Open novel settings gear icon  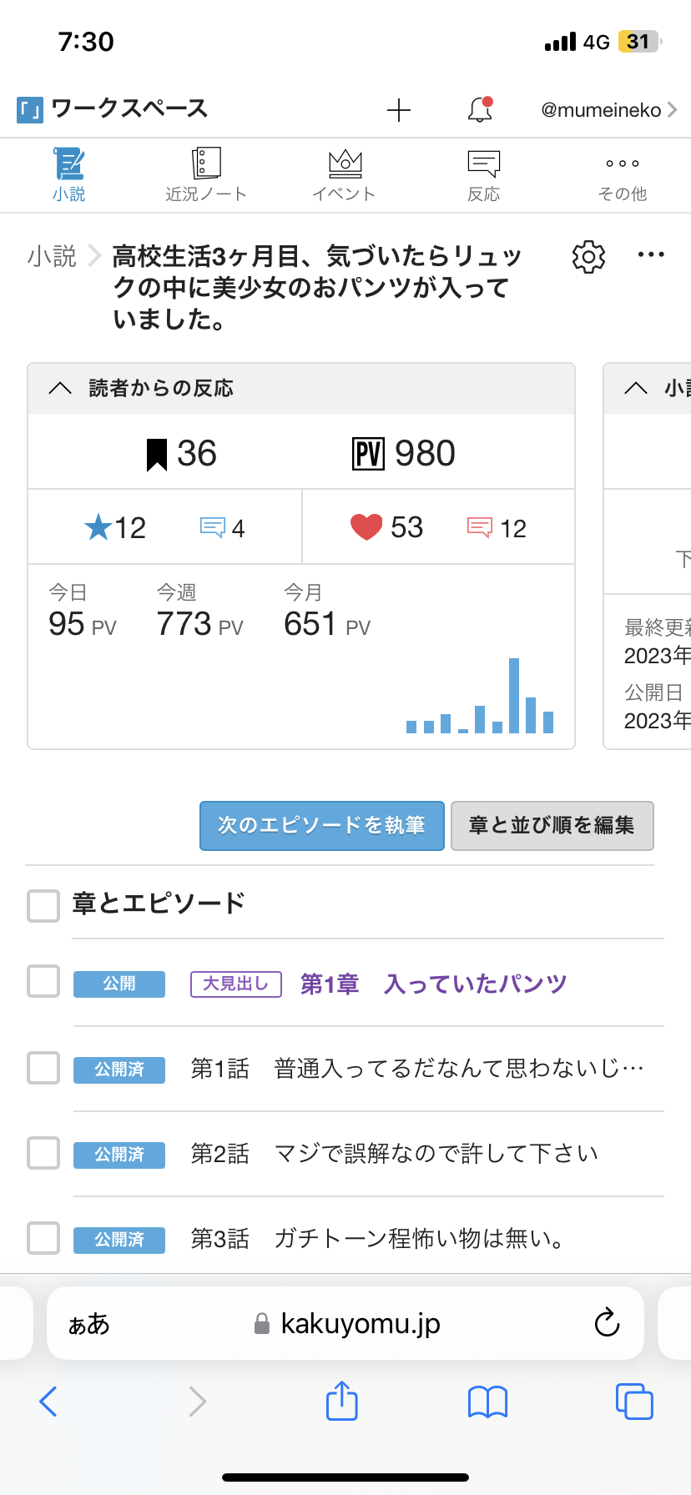588,257
